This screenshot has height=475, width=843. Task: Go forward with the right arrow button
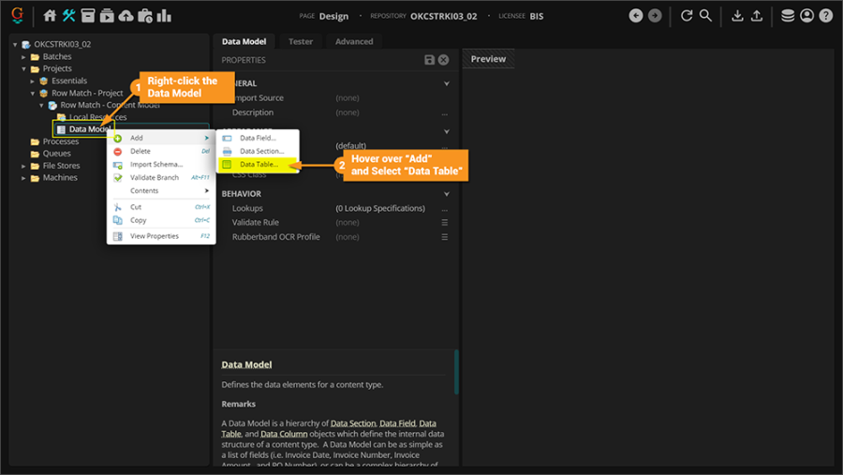(655, 16)
